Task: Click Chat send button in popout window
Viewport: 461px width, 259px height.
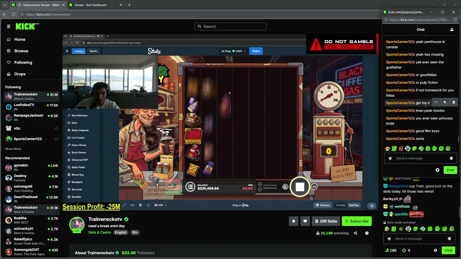Action: click(x=451, y=170)
